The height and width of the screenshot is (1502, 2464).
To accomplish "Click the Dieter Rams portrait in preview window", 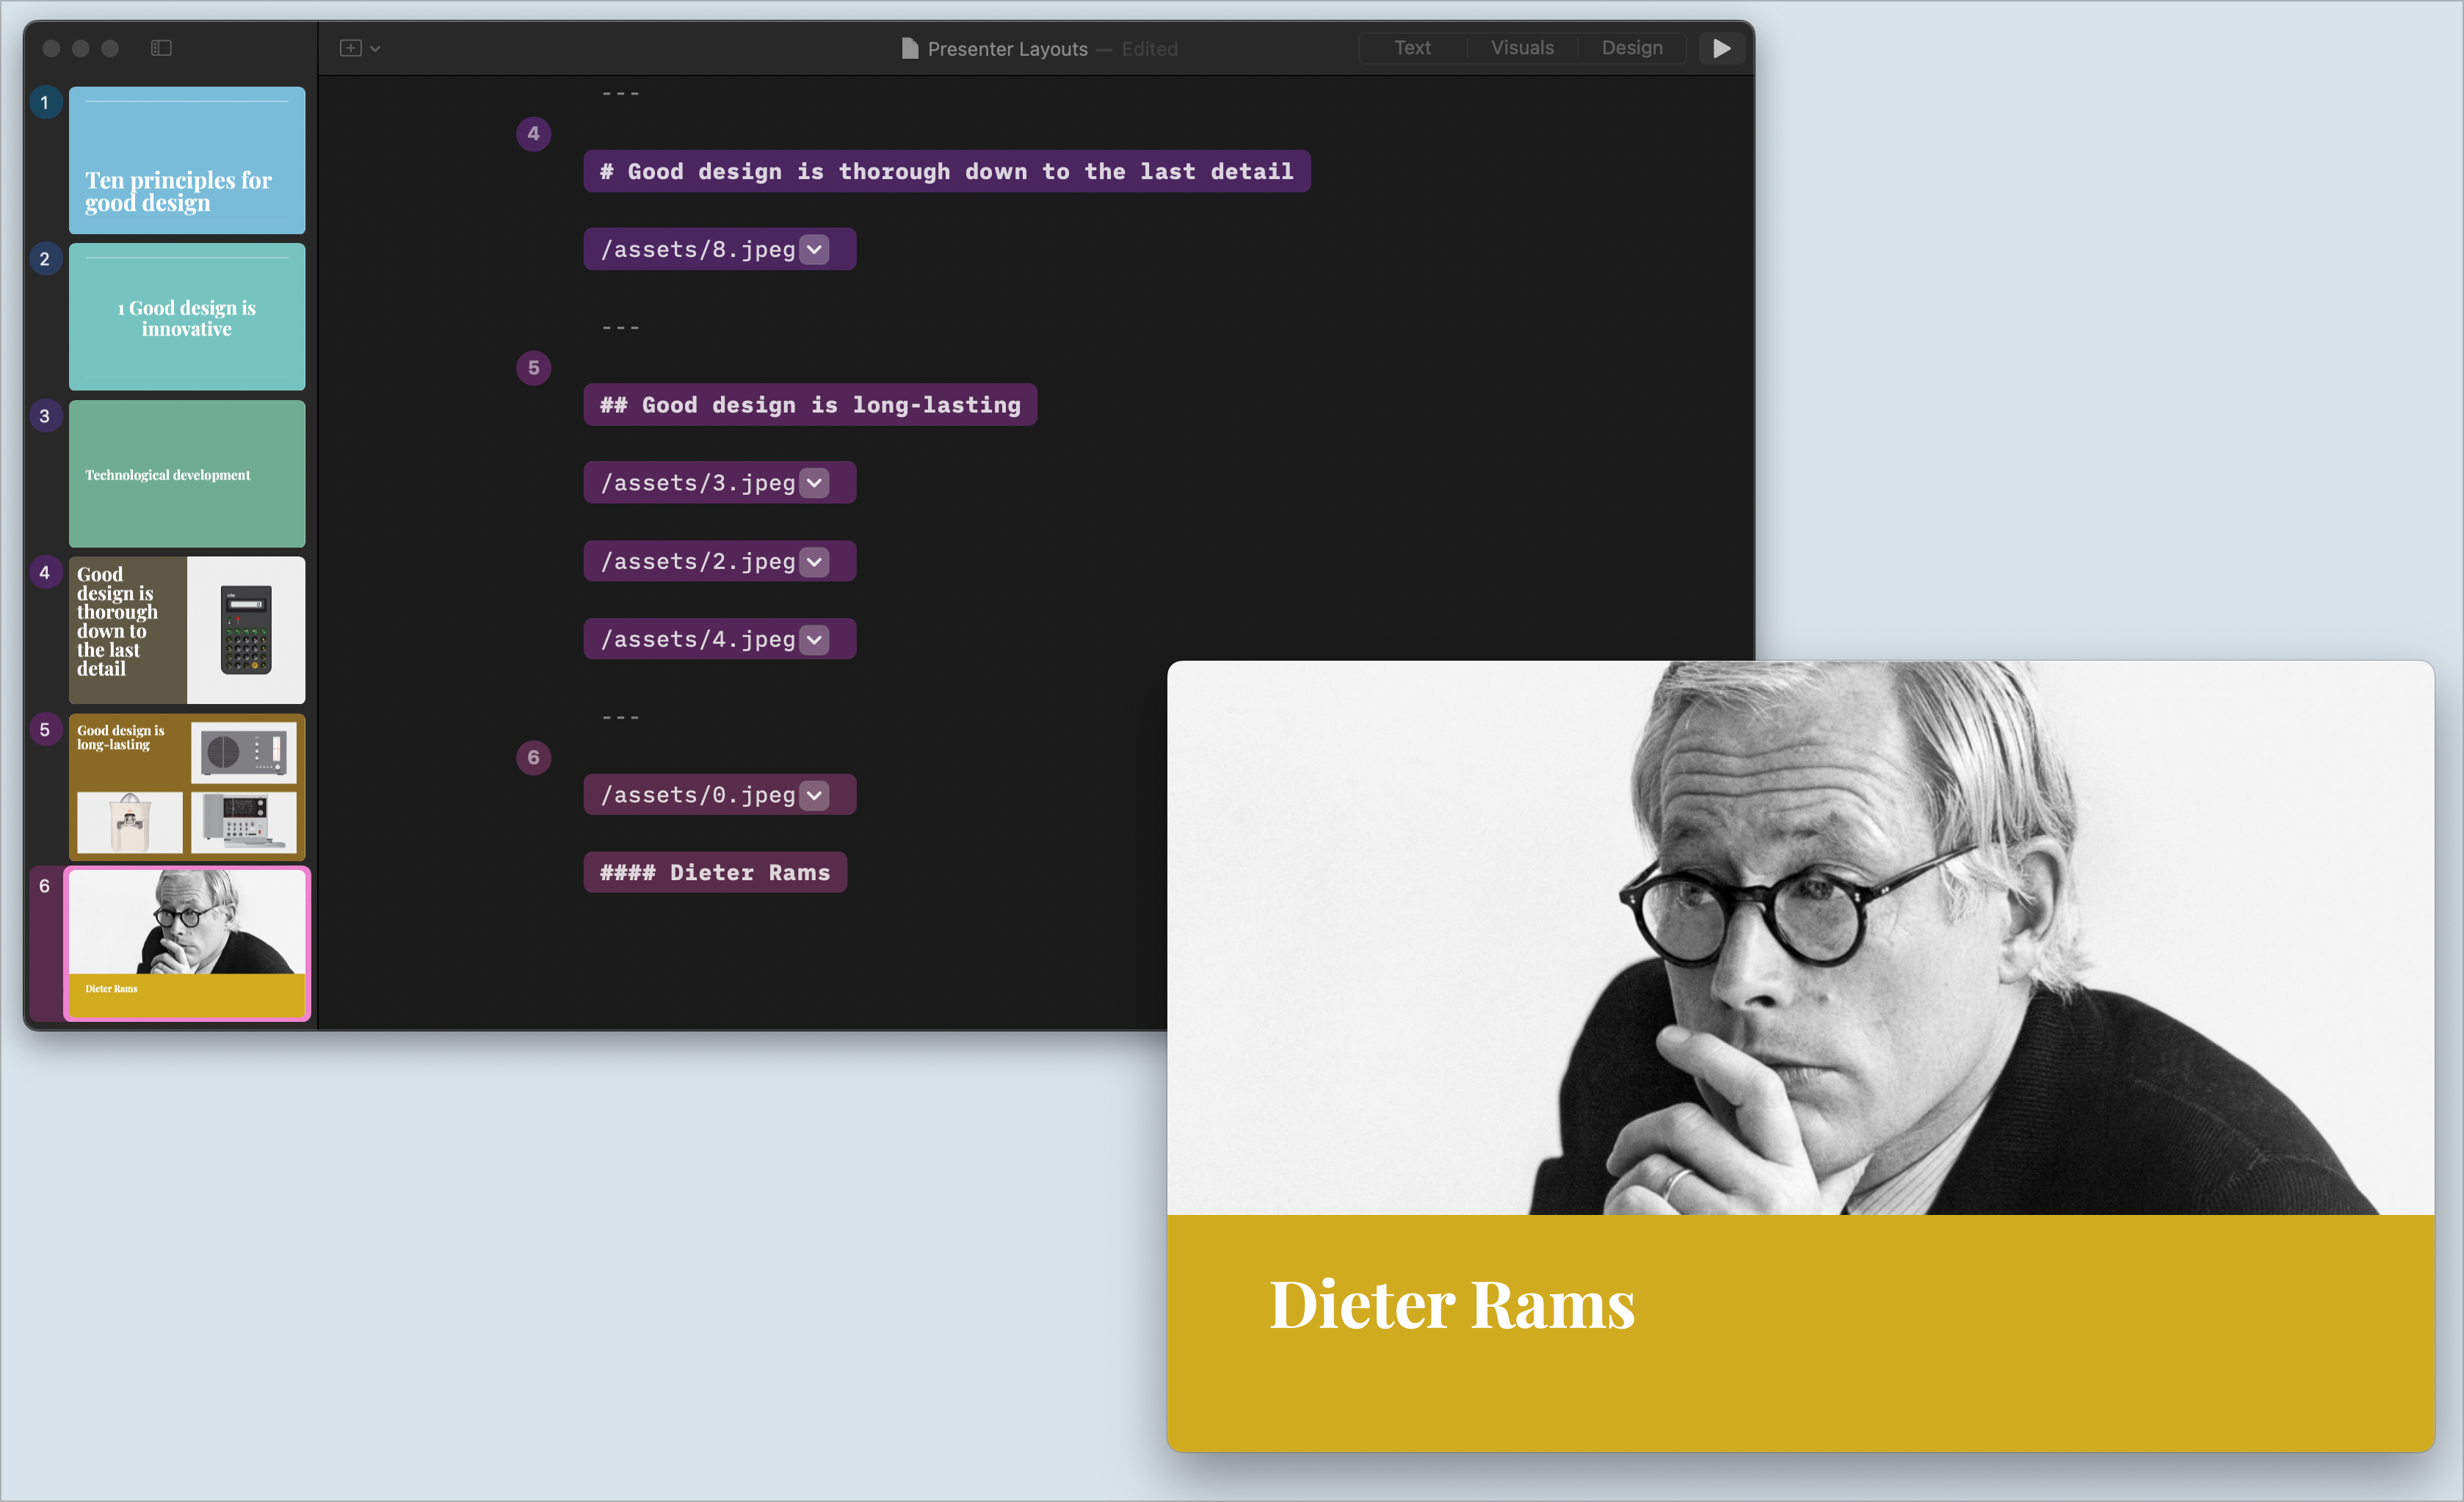I will pyautogui.click(x=1800, y=938).
